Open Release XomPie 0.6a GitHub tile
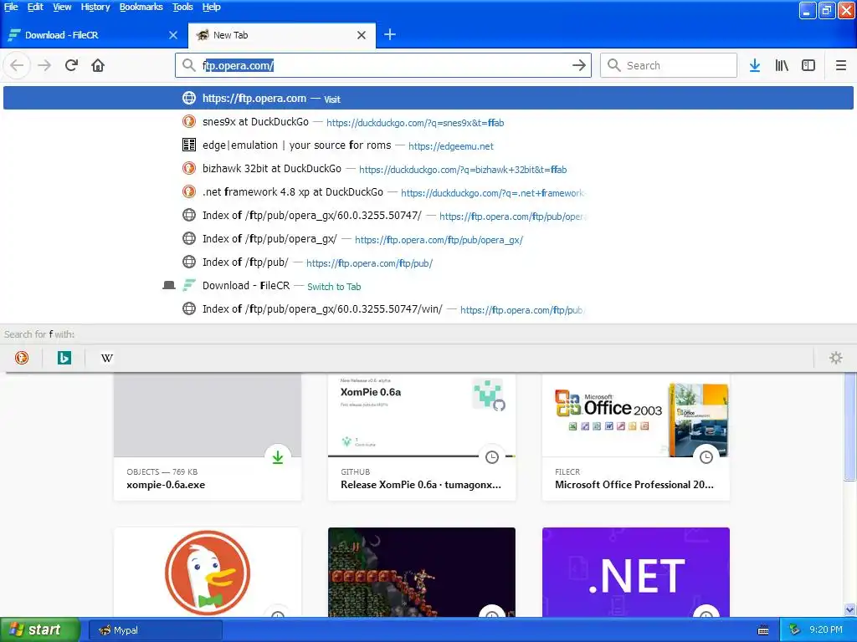 click(422, 436)
